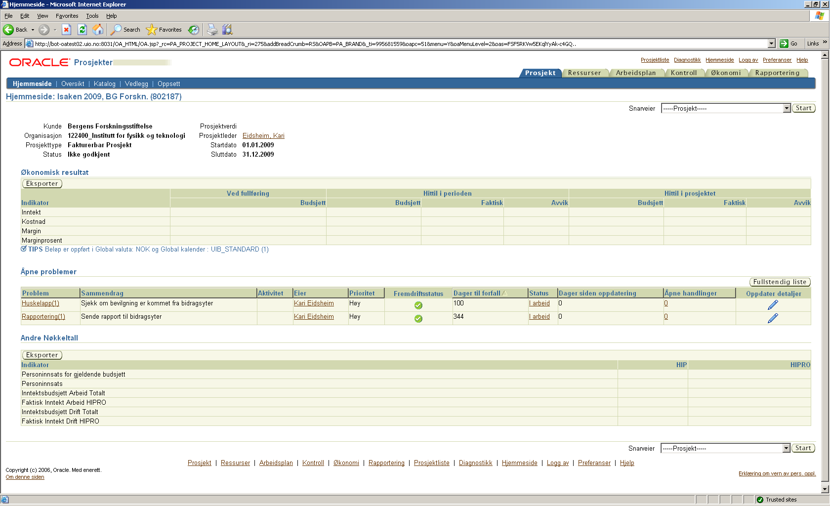Click pencil icon in Huskelapp(1) row
Viewport: 830px width, 506px height.
pos(773,305)
